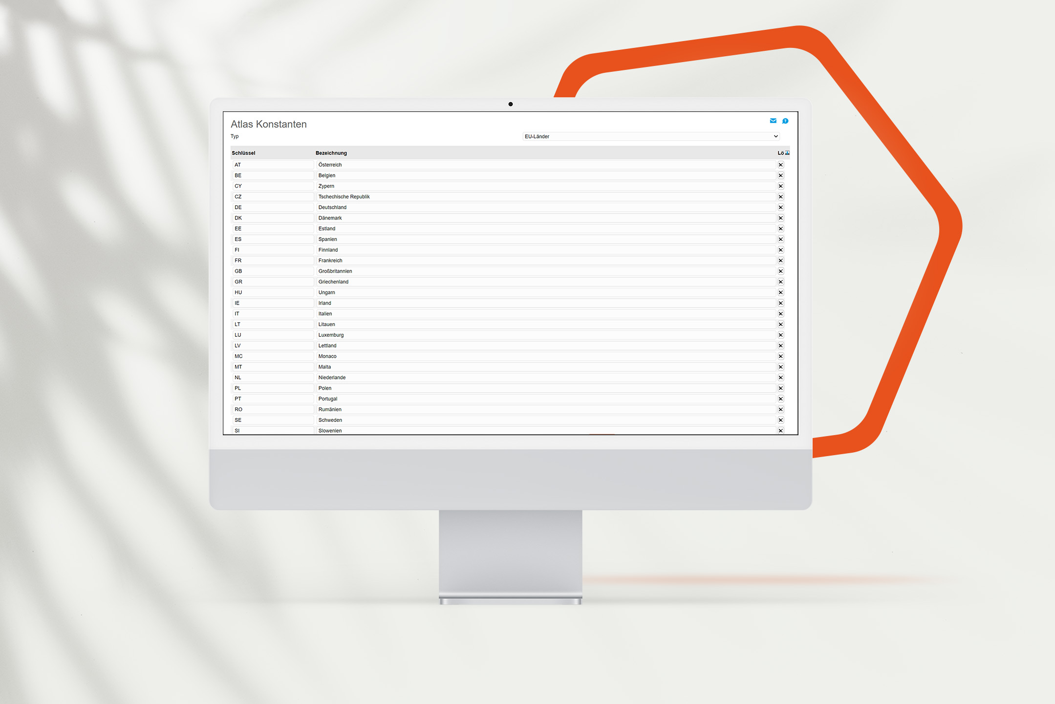Screen dimensions: 1055x704
Task: Click the Atlas Konstanten page title
Action: pos(269,124)
